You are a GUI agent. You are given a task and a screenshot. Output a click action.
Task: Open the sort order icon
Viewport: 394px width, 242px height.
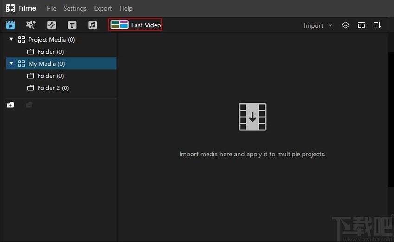pos(377,25)
